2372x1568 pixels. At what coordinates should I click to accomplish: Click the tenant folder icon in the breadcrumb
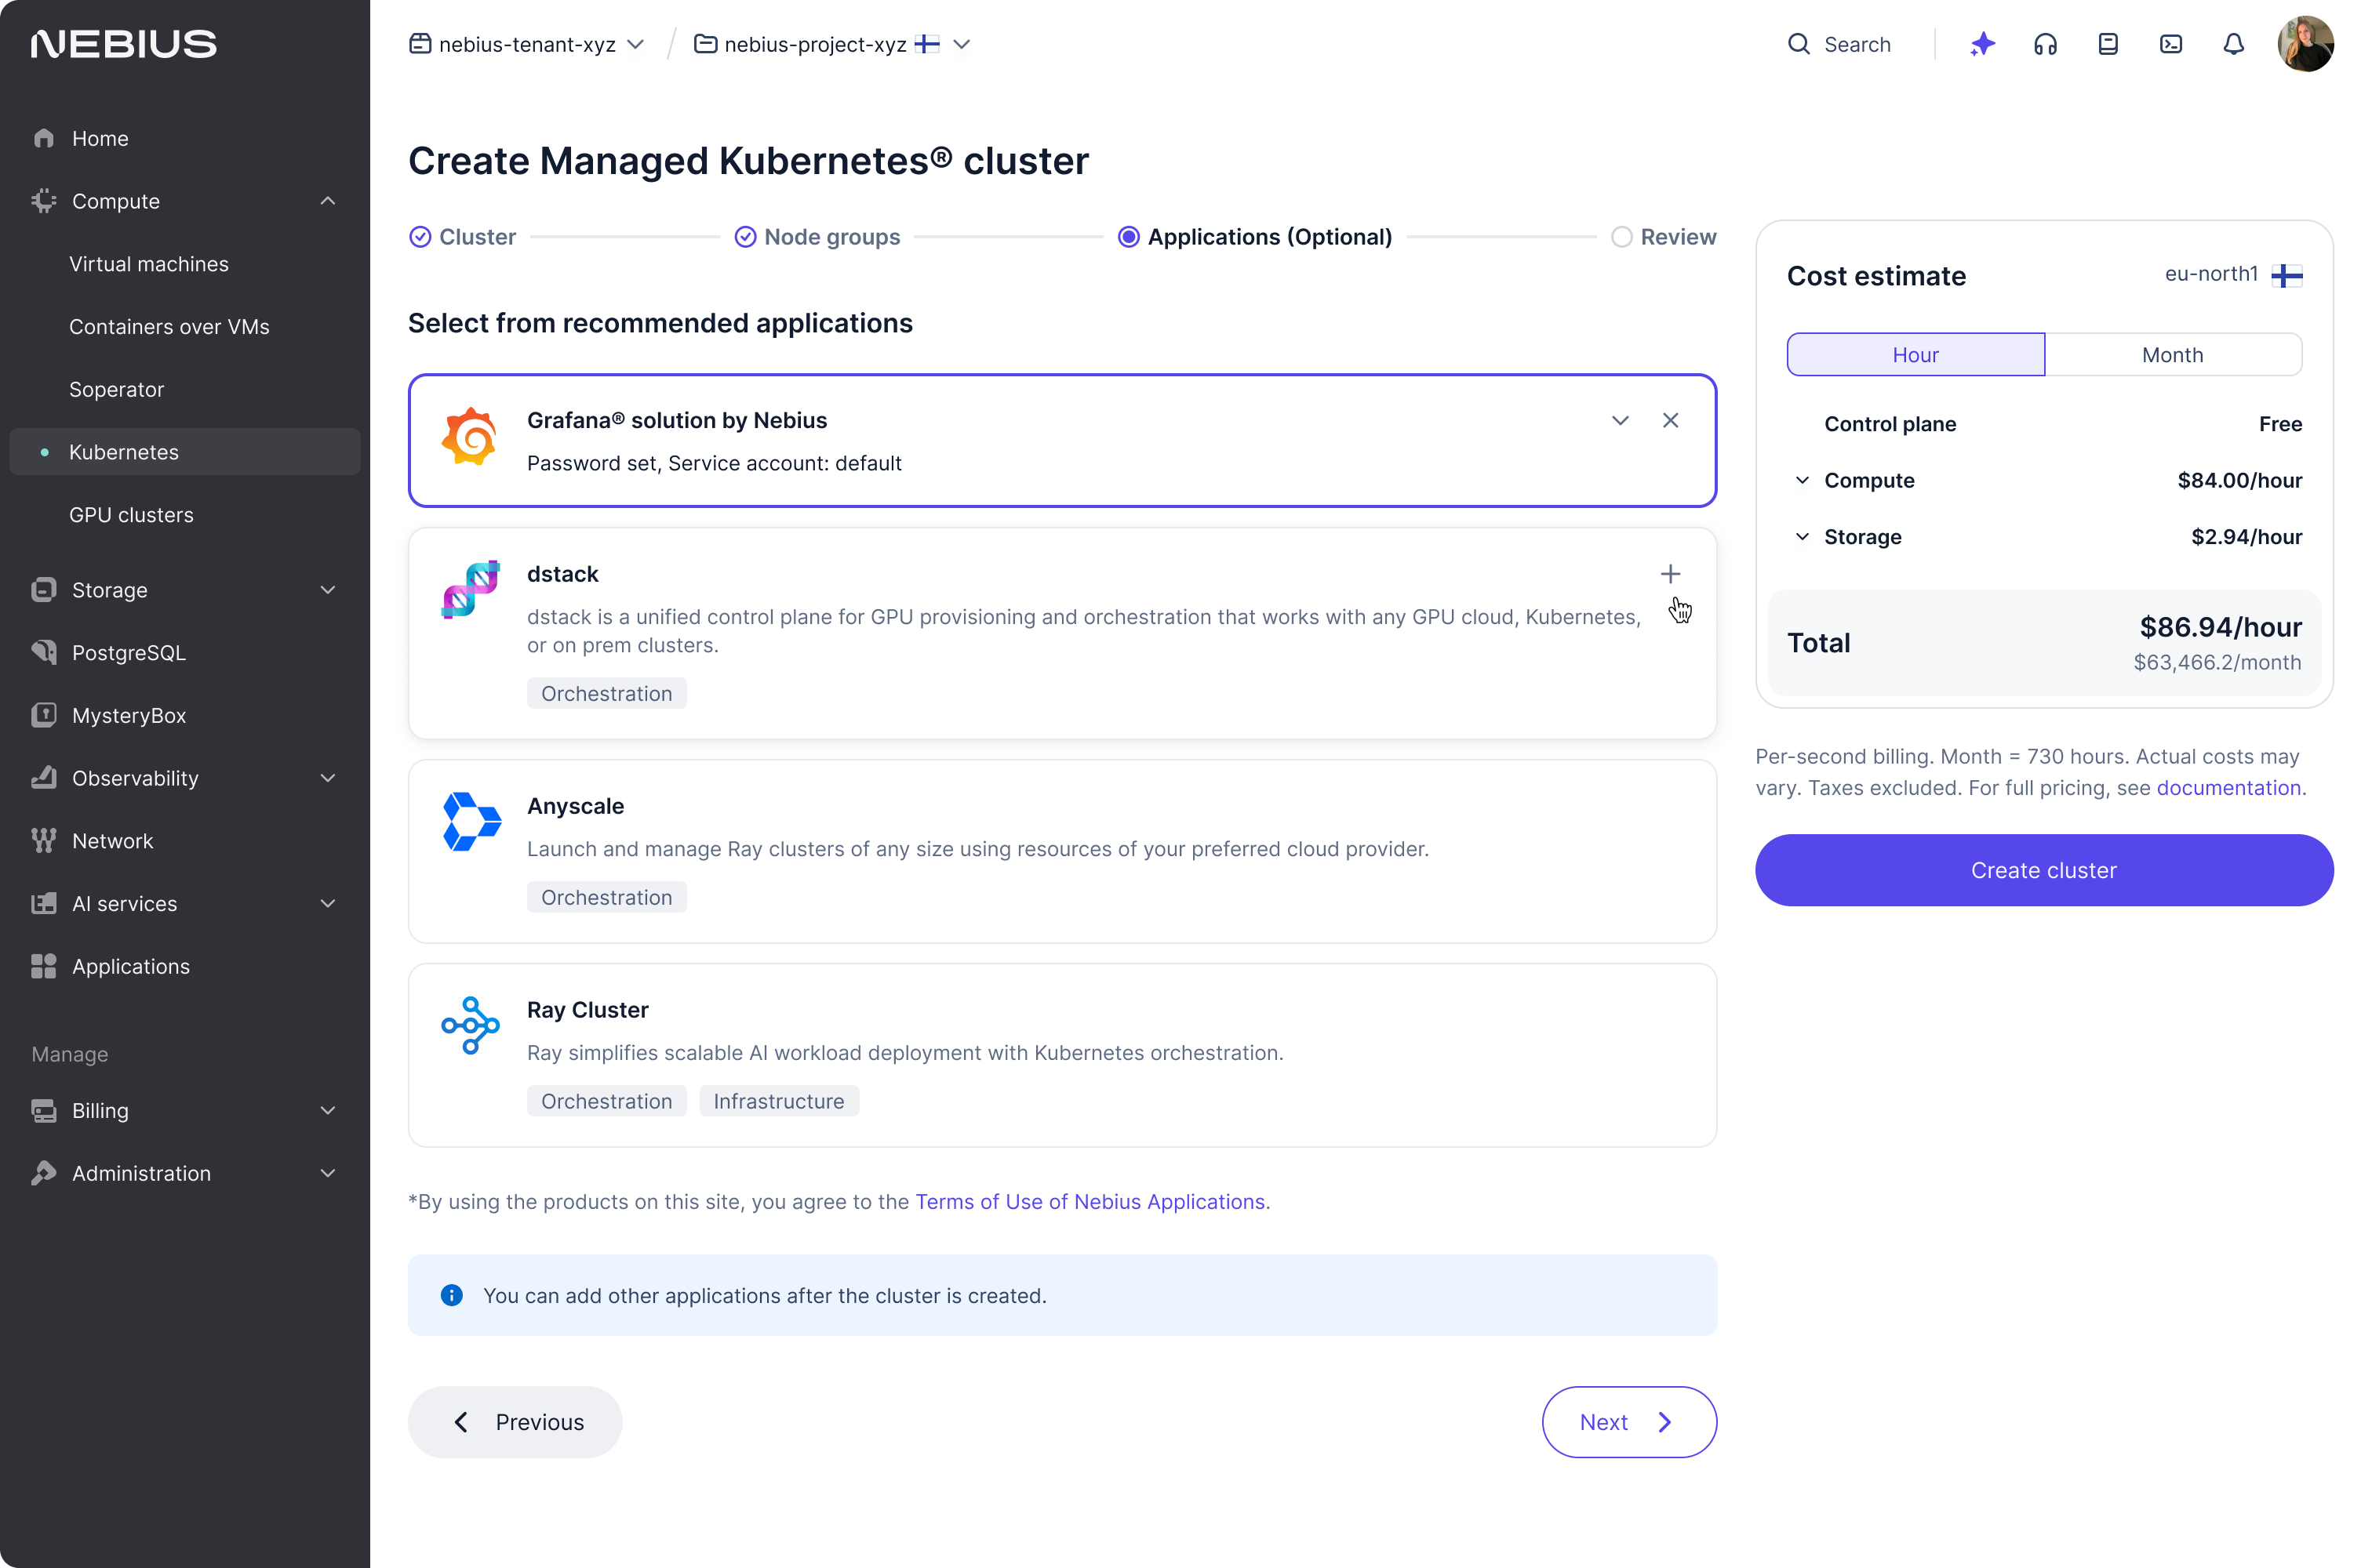tap(420, 44)
